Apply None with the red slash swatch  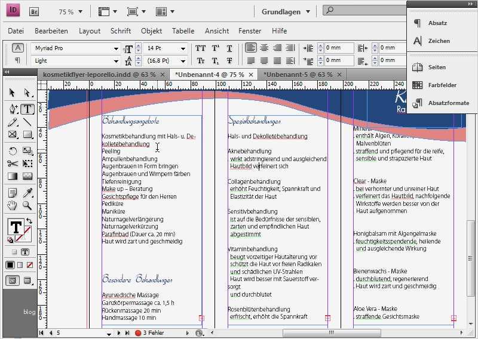click(x=30, y=265)
